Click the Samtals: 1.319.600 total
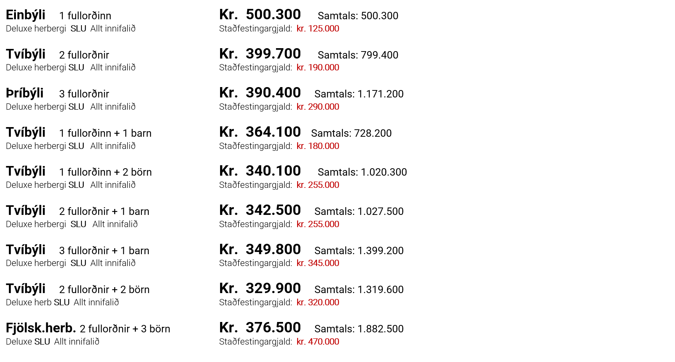The width and height of the screenshot is (675, 362). (x=359, y=290)
